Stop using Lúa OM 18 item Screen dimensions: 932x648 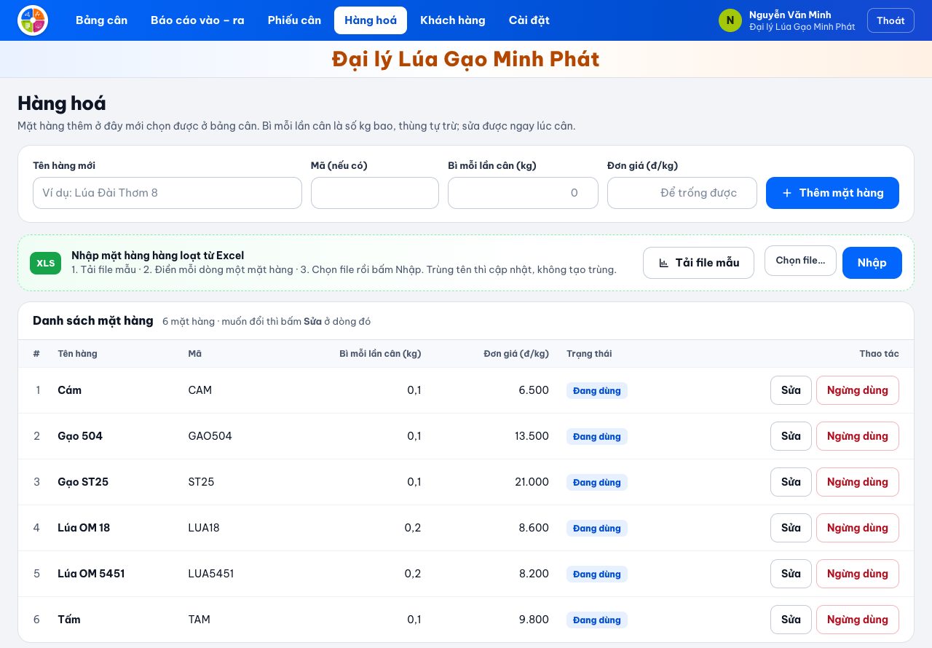pos(858,528)
